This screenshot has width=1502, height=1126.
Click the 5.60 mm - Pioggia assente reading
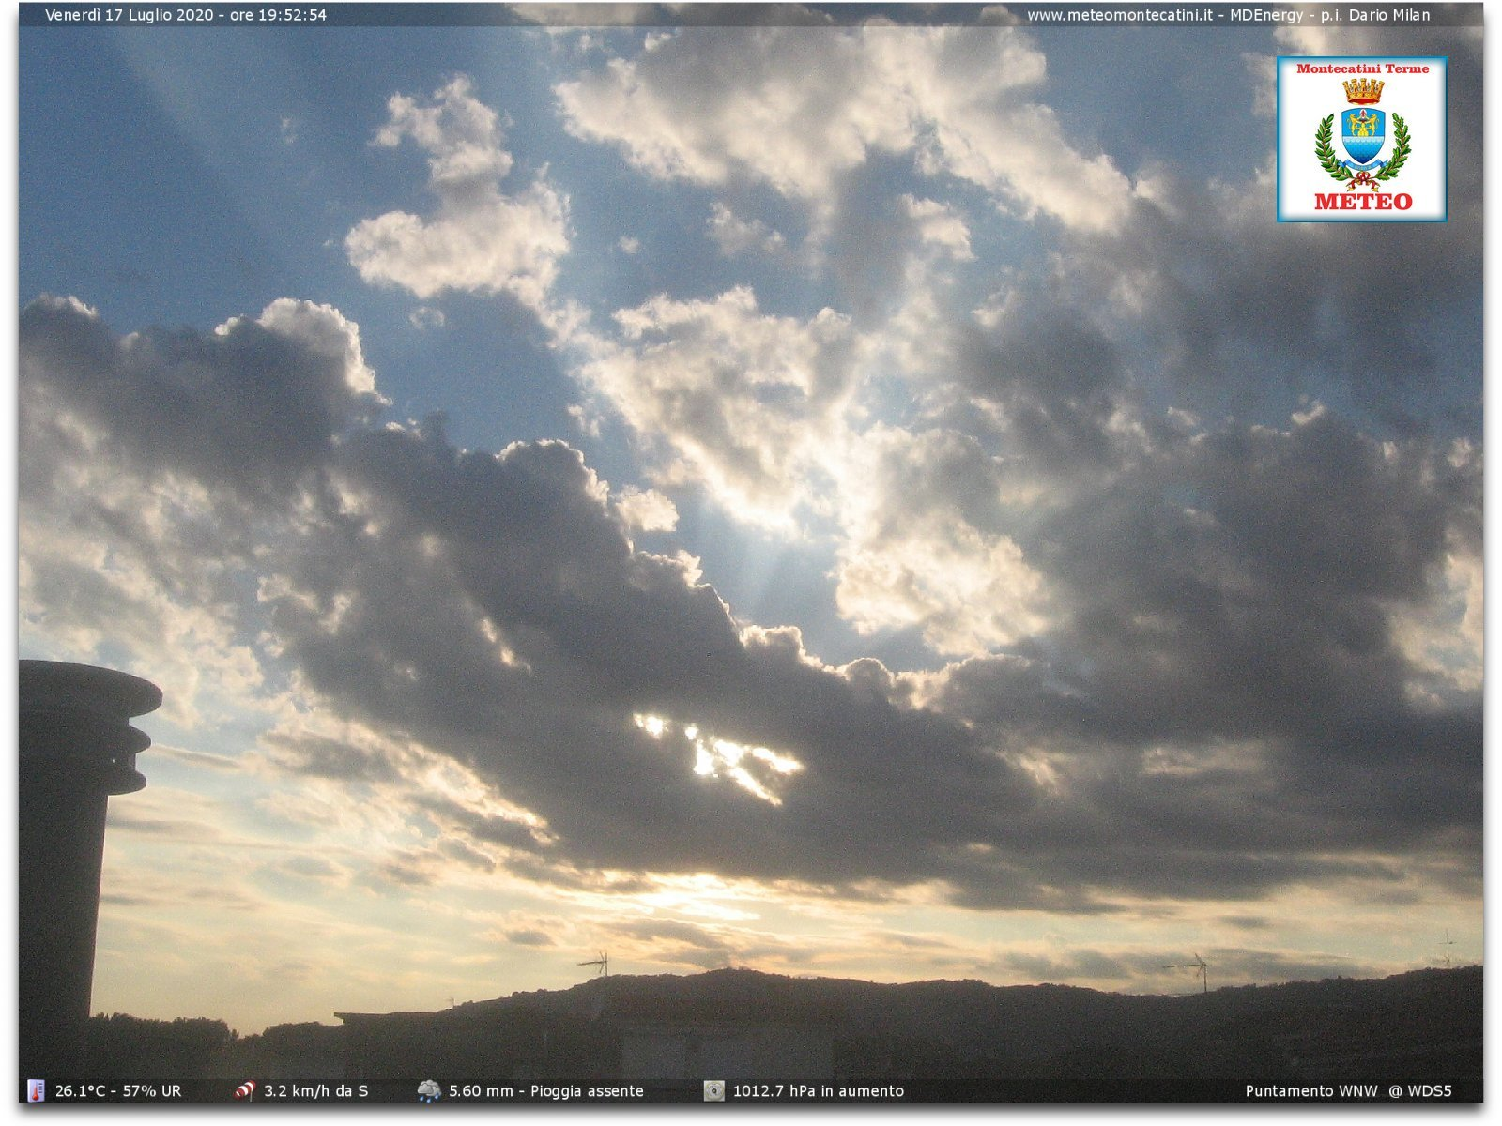tap(546, 1091)
